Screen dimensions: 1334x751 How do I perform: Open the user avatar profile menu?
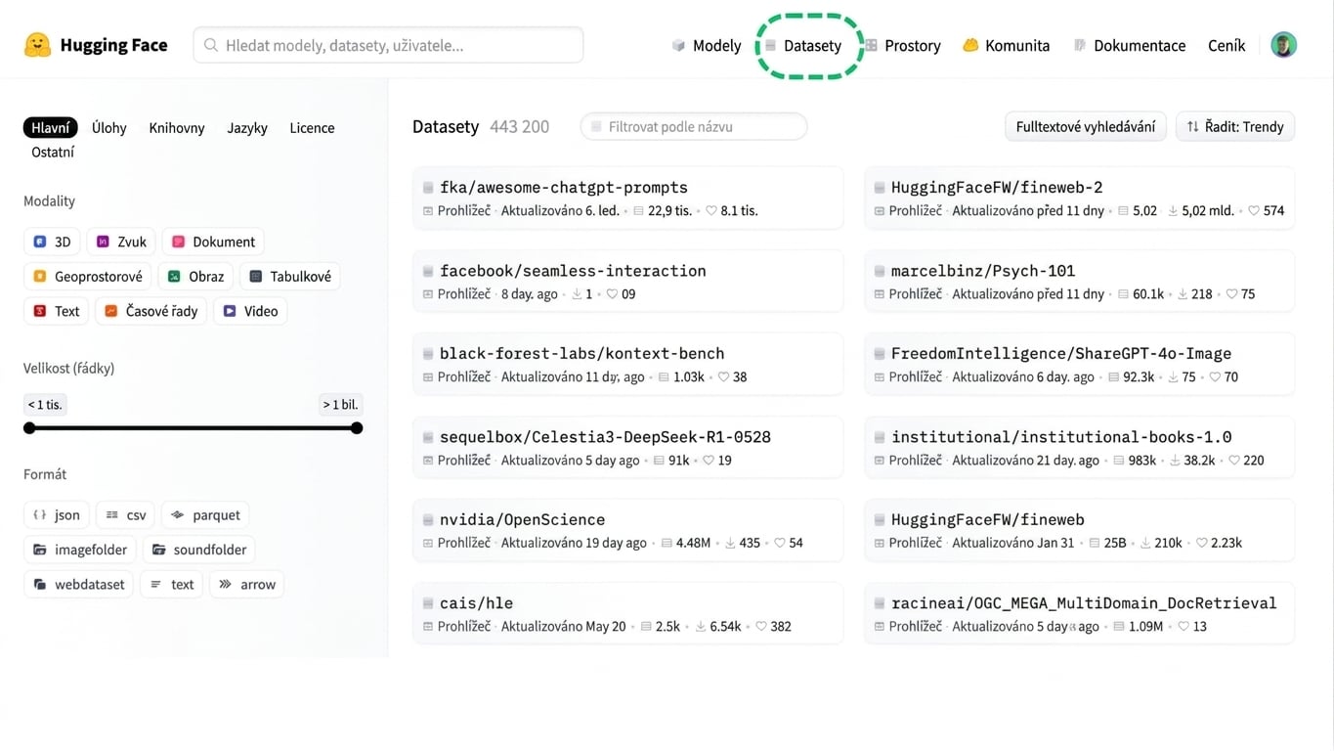pyautogui.click(x=1283, y=45)
